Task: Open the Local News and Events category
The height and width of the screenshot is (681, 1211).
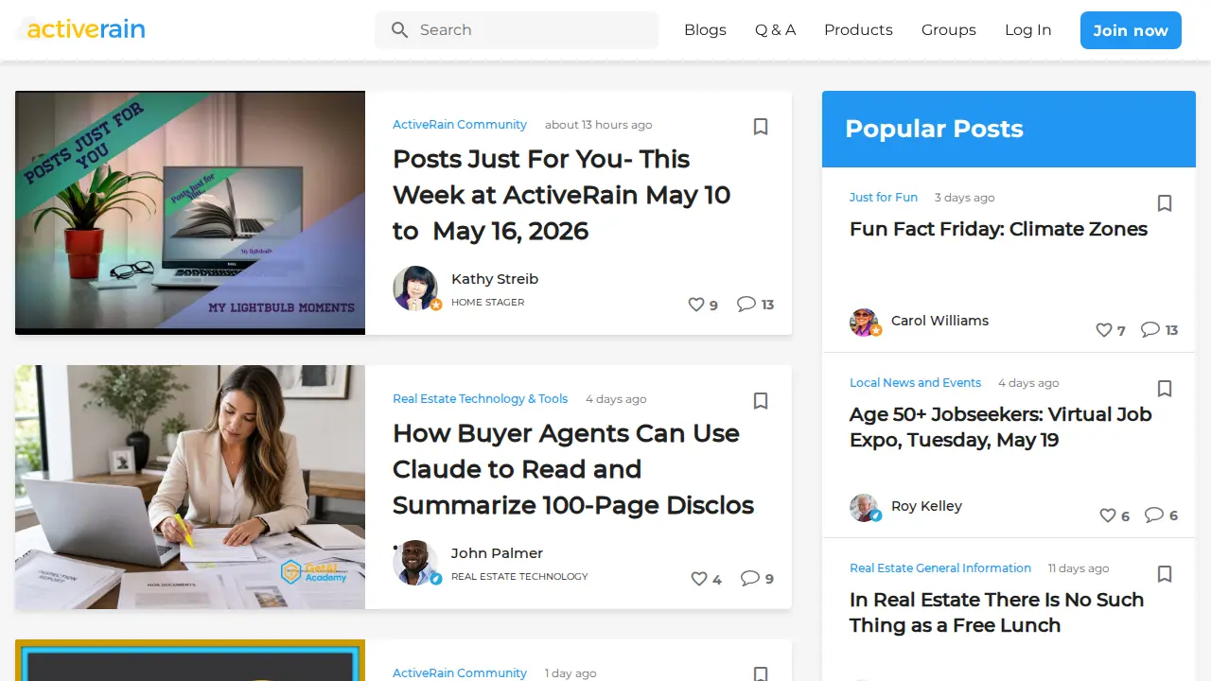Action: pyautogui.click(x=915, y=383)
